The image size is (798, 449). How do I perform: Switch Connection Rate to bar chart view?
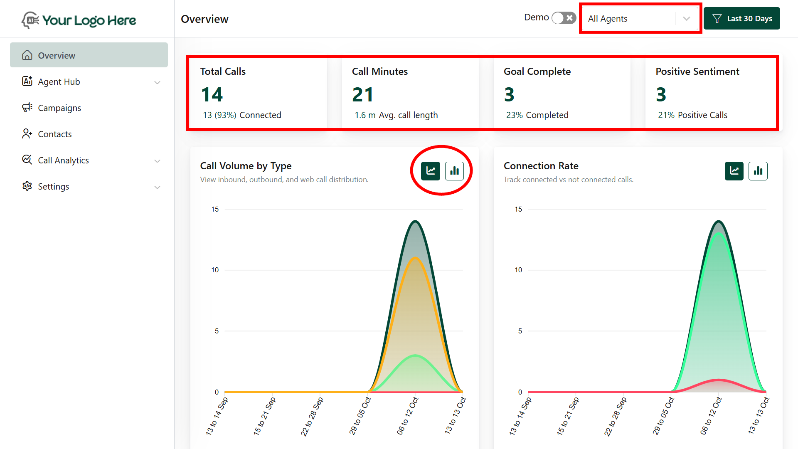point(758,171)
